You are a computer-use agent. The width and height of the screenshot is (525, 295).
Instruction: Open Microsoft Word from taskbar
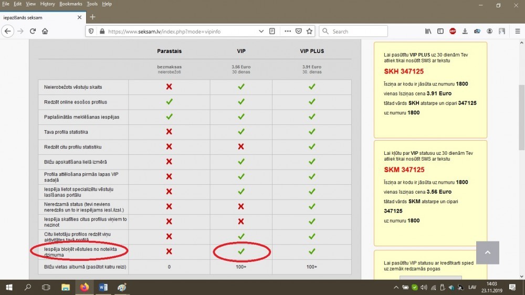(x=103, y=287)
